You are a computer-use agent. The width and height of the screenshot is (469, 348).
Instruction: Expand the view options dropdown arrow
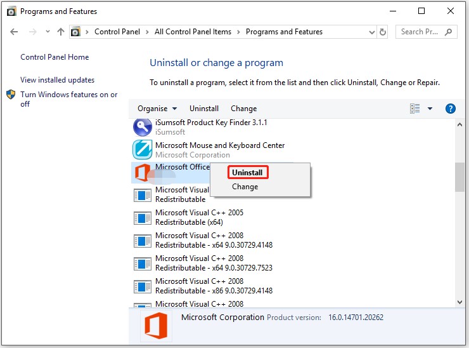click(x=430, y=109)
